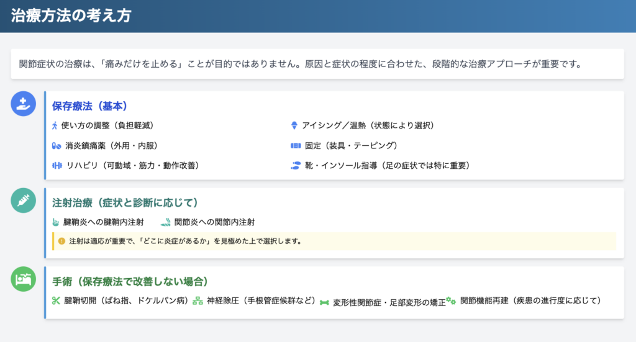This screenshot has height=342, width=636.
Task: Click the pills icon next to 消炎鎮痛薬
Action: pyautogui.click(x=57, y=145)
